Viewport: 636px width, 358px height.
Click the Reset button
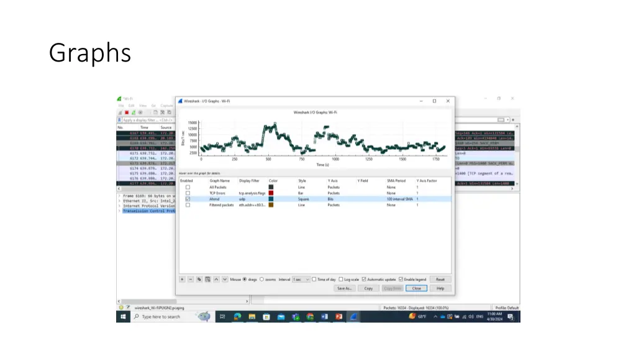440,279
